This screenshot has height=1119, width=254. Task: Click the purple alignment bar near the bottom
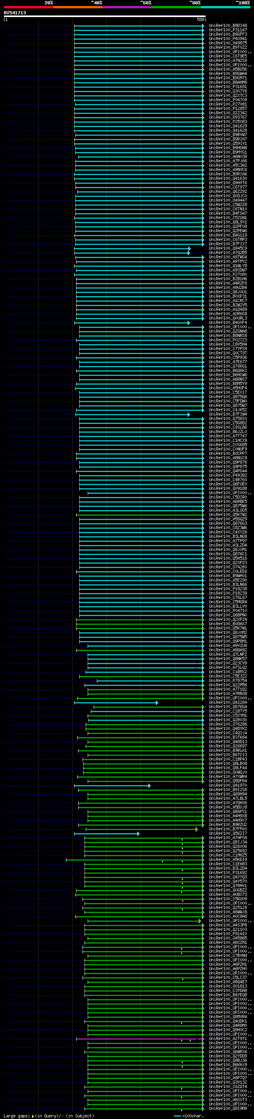tap(140, 1039)
